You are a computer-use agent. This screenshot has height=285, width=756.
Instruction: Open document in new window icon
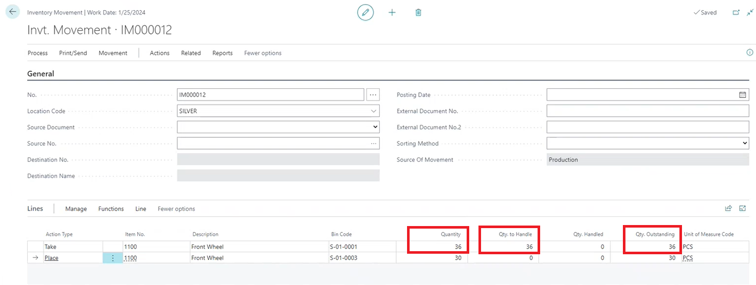pyautogui.click(x=736, y=12)
